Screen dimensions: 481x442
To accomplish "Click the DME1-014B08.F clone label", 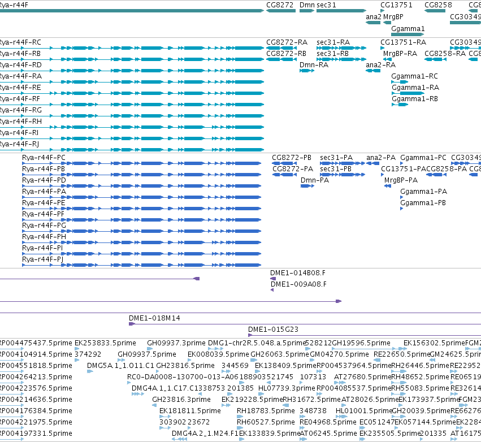I will pyautogui.click(x=298, y=273).
